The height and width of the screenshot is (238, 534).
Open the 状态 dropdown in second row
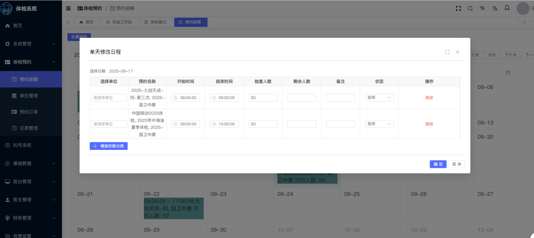(379, 124)
